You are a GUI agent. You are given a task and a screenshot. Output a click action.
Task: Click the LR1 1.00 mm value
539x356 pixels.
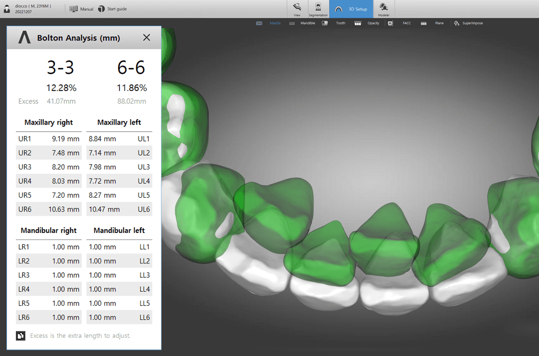66,247
